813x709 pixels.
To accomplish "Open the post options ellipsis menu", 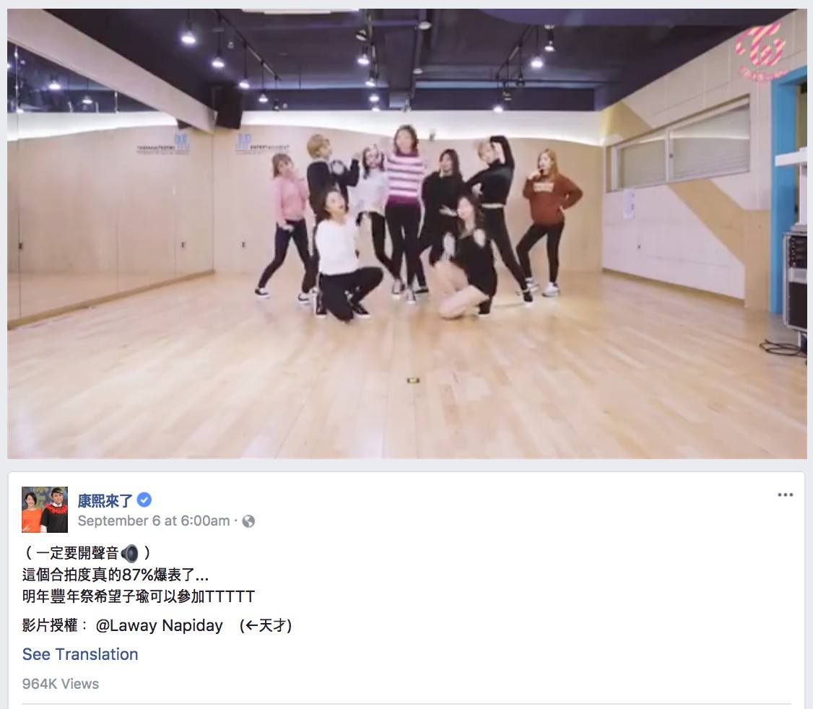I will tap(785, 495).
